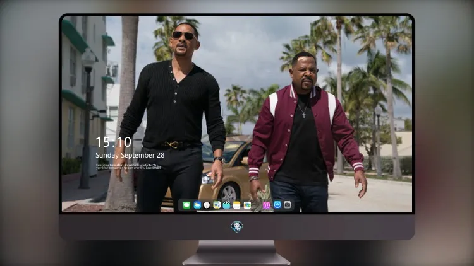The height and width of the screenshot is (266, 474).
Task: Click the 15:10 clock widget
Action: coord(114,142)
